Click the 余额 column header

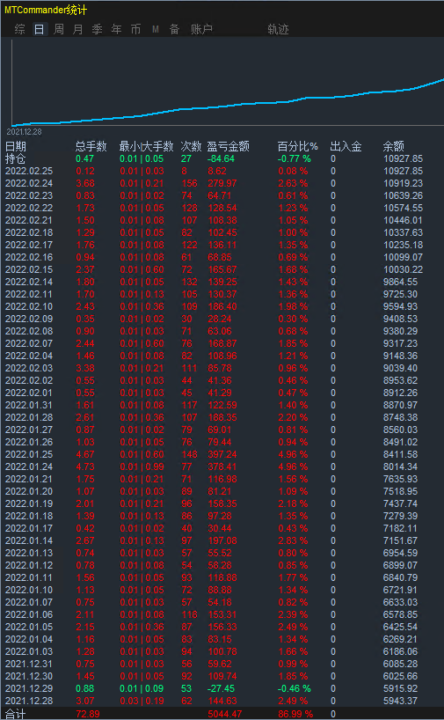click(394, 146)
